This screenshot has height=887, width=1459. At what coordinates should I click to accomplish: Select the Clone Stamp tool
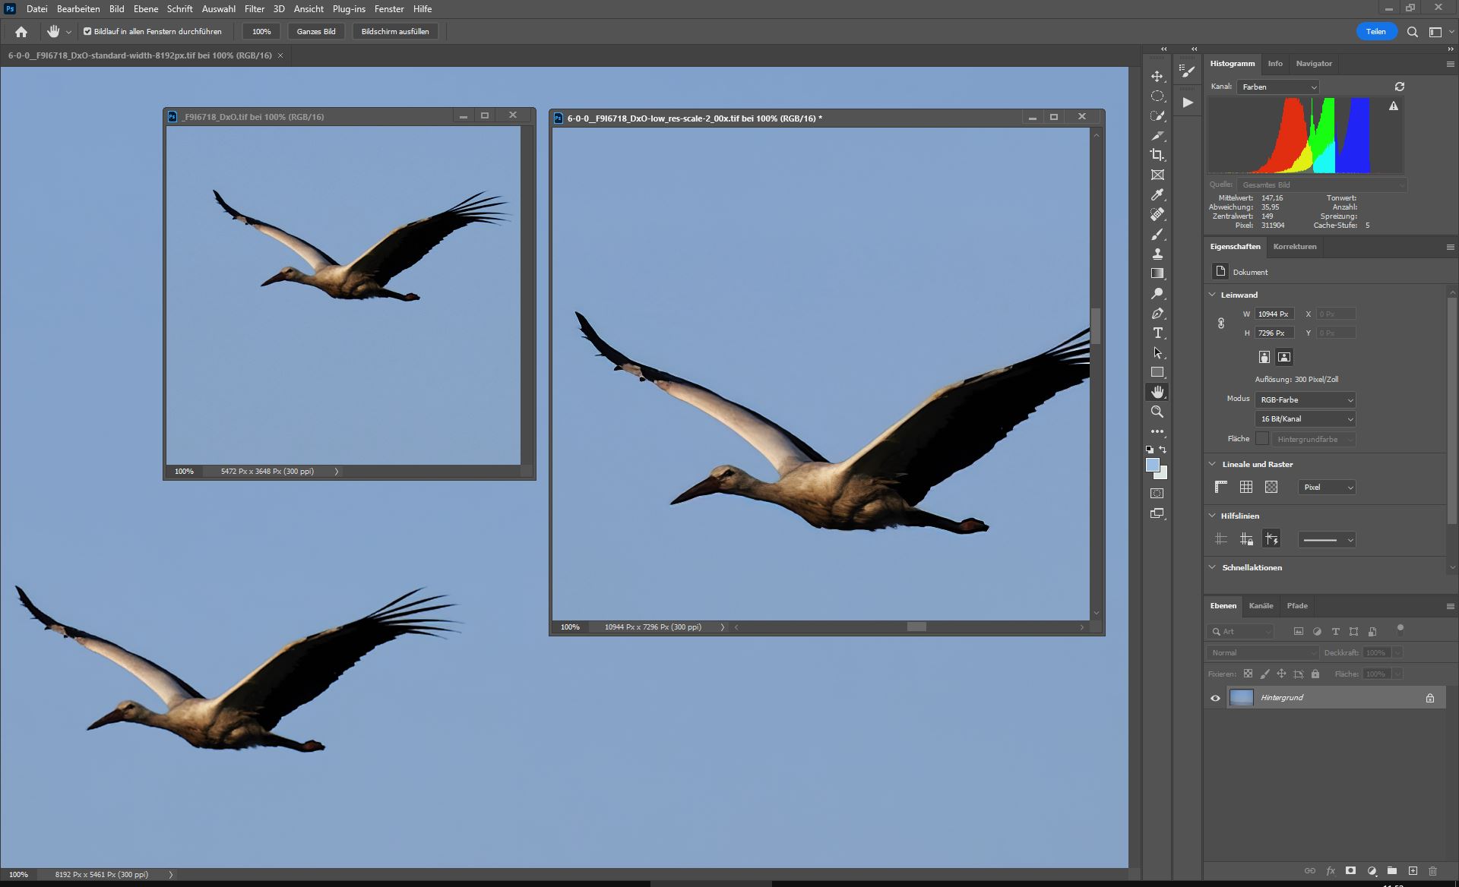click(x=1157, y=254)
